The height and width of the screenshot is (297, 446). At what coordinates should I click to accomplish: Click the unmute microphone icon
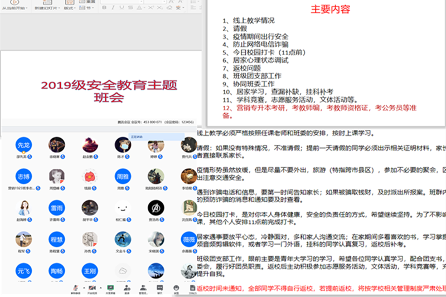tap(75, 288)
